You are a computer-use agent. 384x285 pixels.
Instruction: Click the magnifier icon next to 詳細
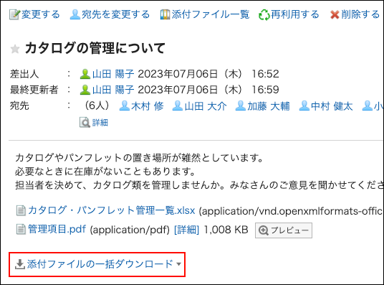pos(85,123)
